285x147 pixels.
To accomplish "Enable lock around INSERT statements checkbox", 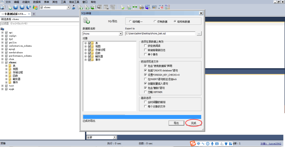I will (x=145, y=79).
